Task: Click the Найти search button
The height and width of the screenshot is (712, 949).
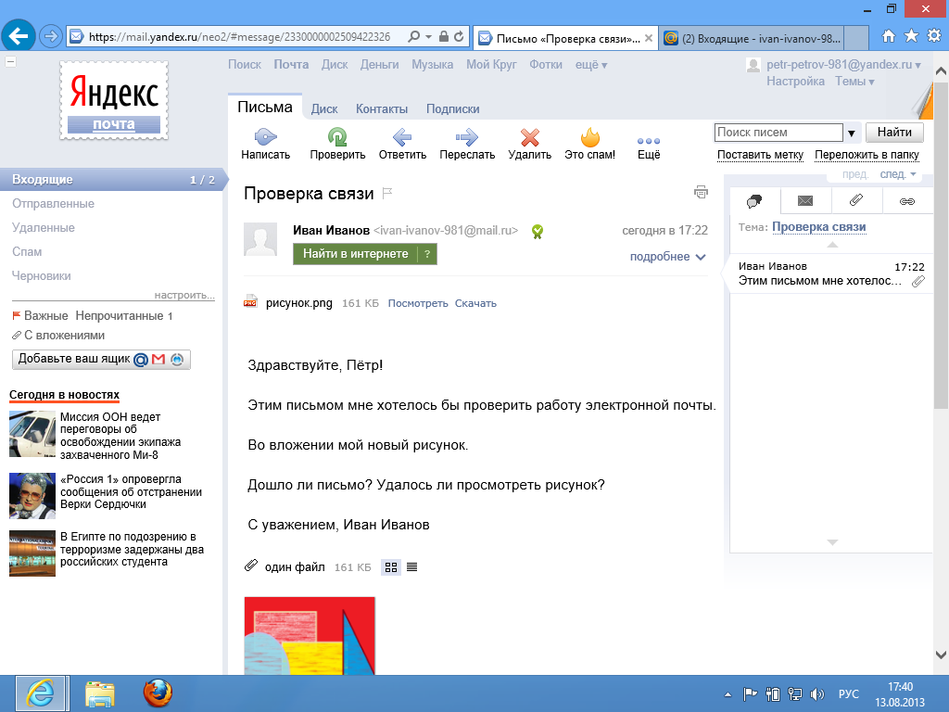Action: coord(894,132)
